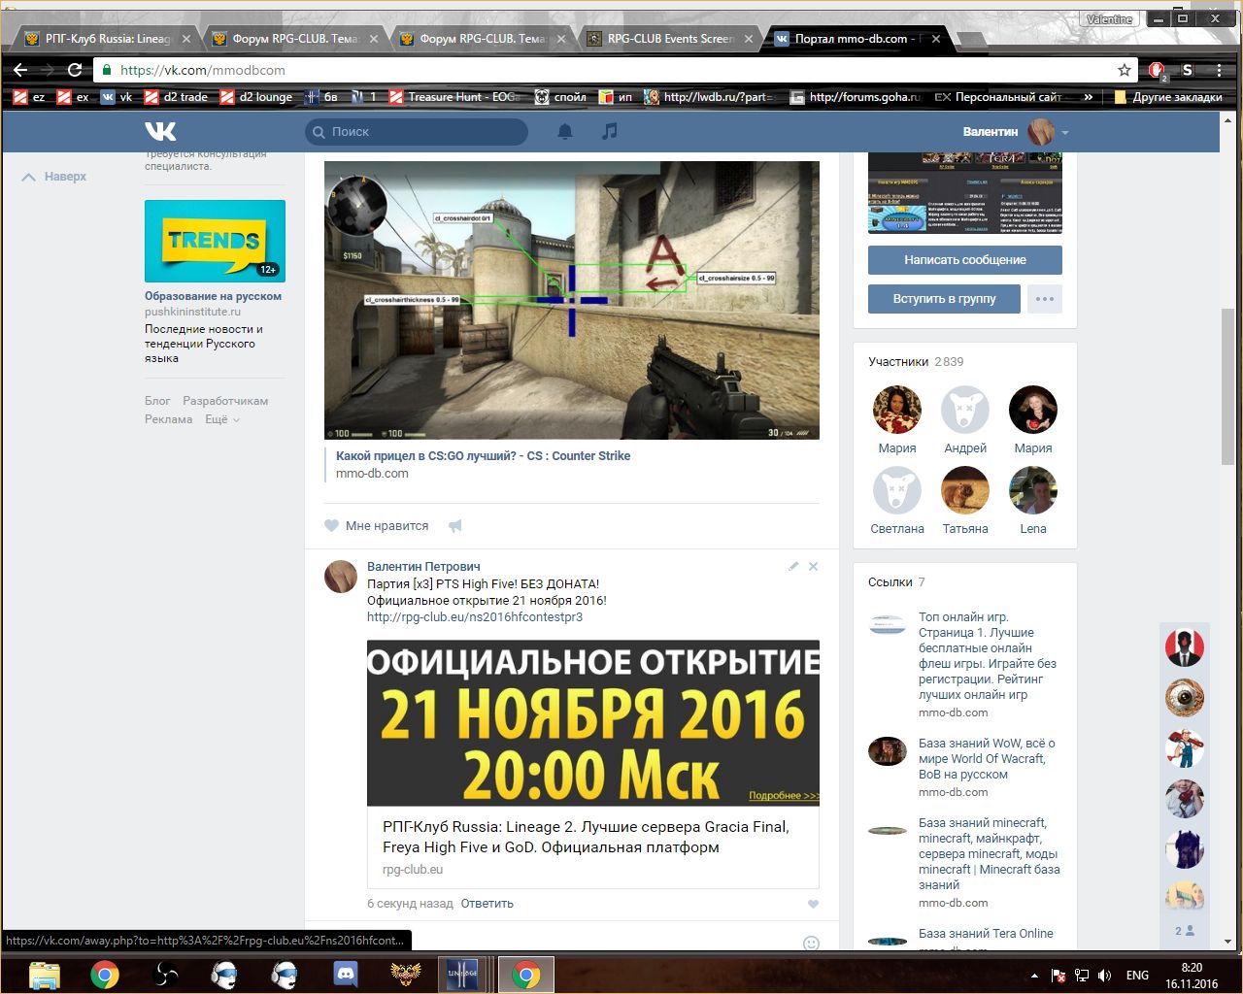Screen dimensions: 1243x994
Task: Open member Татьяна's profile avatar
Action: [965, 490]
